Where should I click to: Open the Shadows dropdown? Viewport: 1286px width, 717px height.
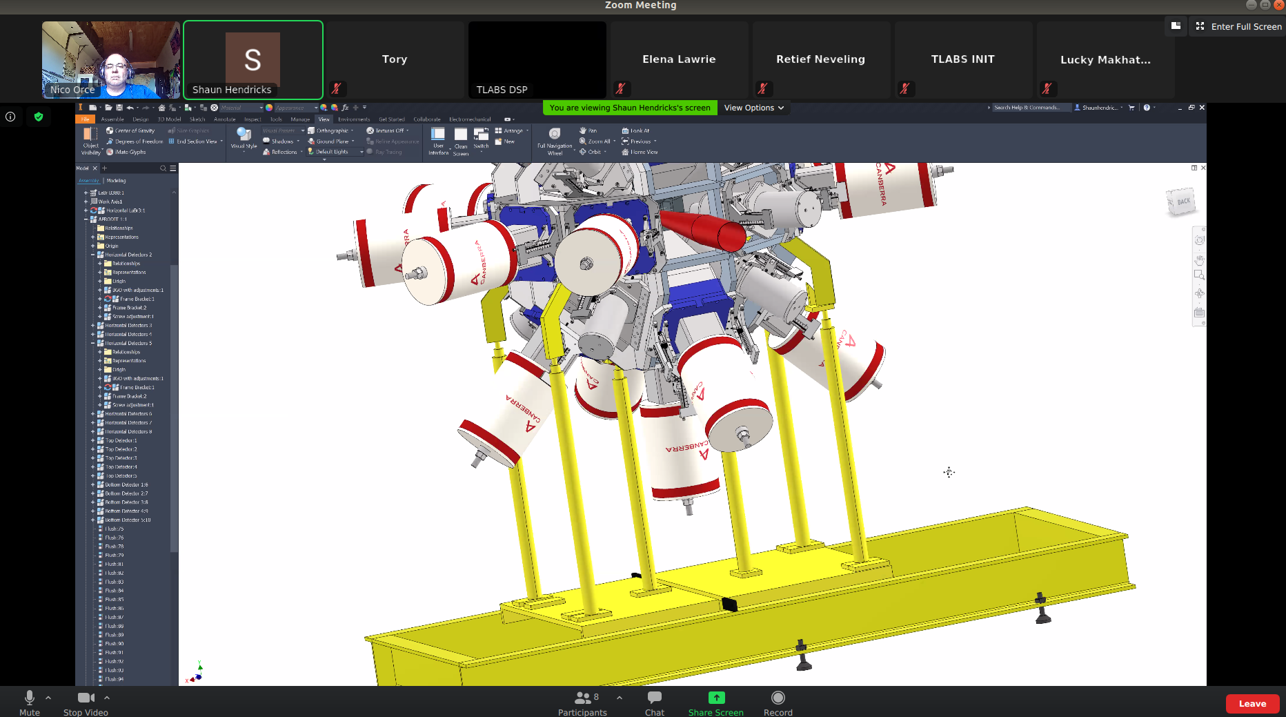pyautogui.click(x=281, y=141)
